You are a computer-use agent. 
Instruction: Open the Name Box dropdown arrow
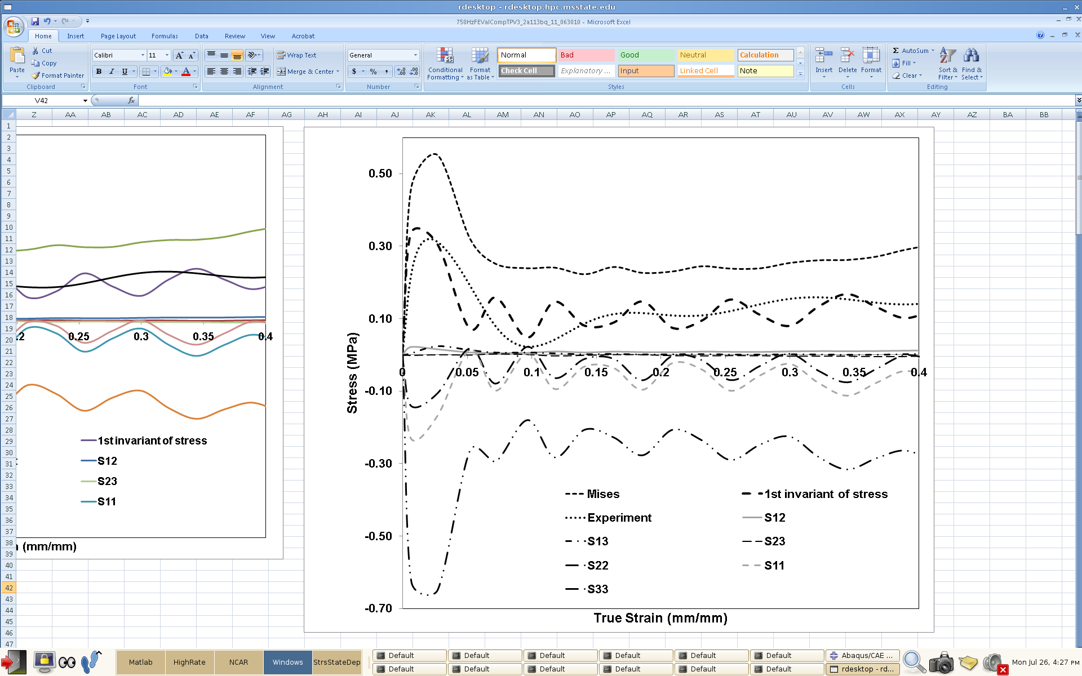pos(85,101)
